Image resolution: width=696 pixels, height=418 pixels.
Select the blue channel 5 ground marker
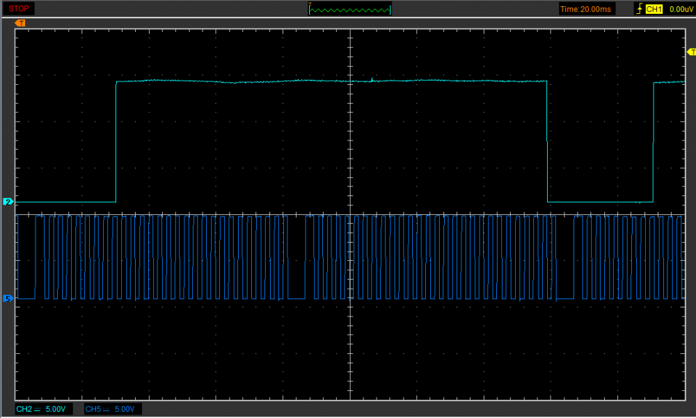(x=8, y=298)
